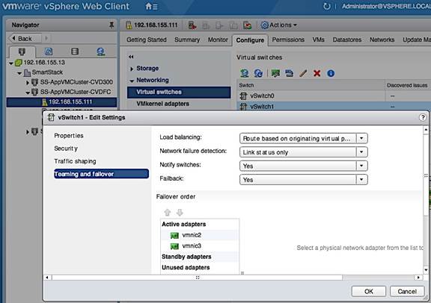Click the Switch column header

coord(311,85)
